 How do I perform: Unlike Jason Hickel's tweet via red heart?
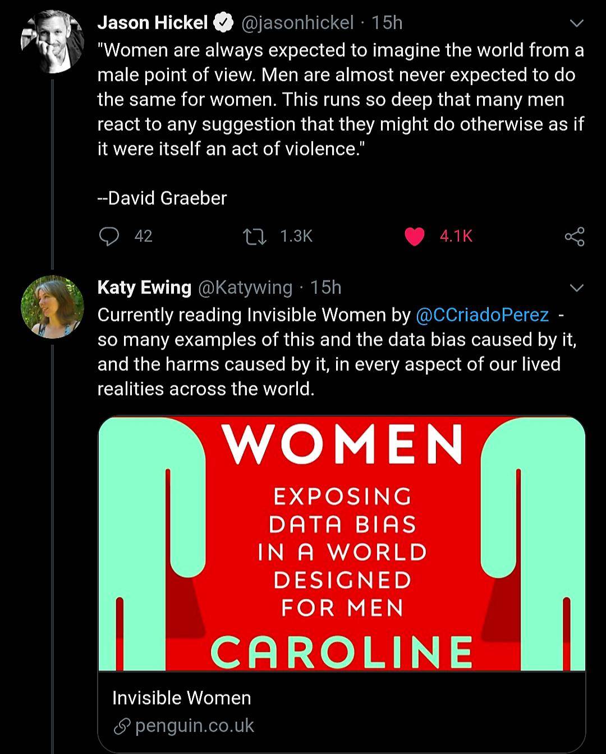pos(414,236)
